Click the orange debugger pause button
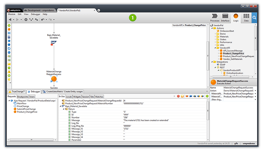The height and width of the screenshot is (152, 264). tap(182, 96)
